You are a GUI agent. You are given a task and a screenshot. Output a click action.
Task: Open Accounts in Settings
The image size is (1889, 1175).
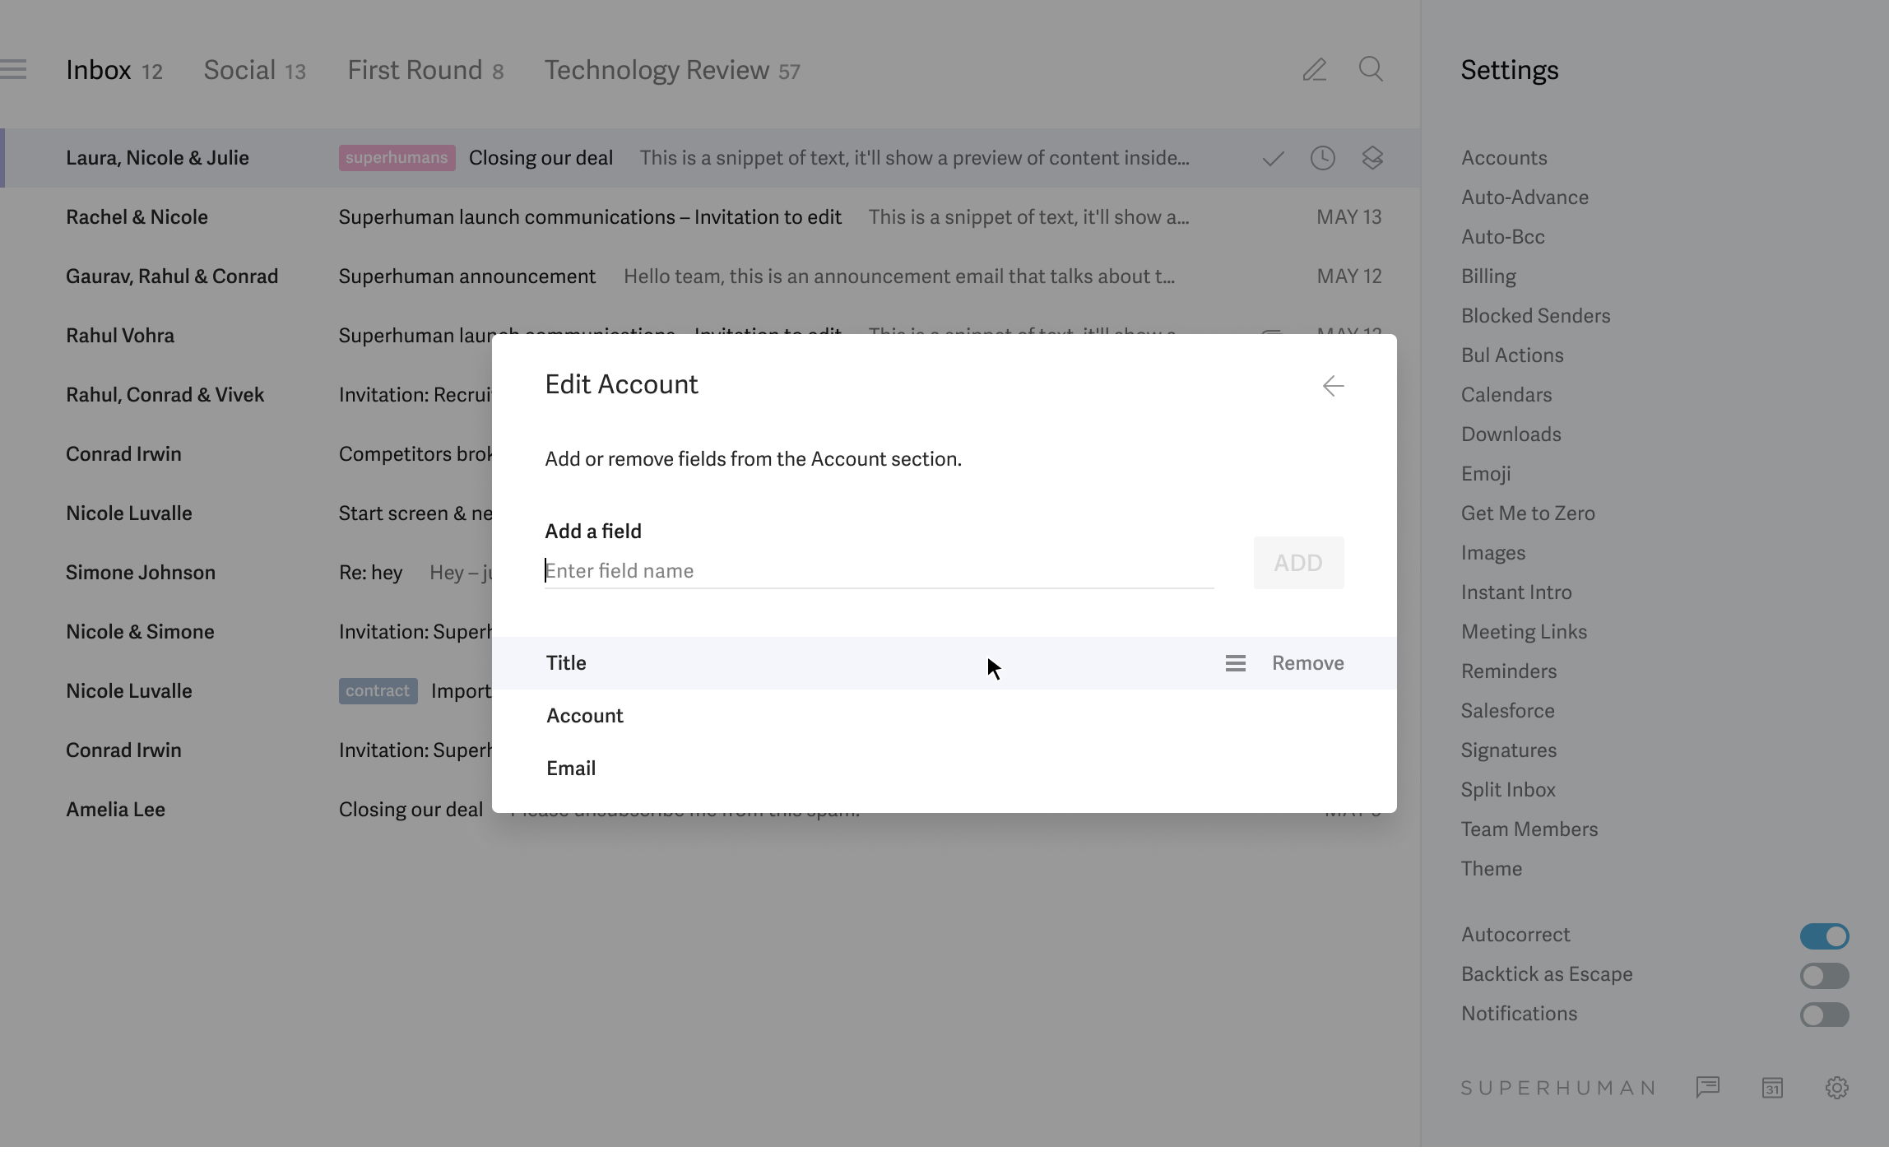(1504, 158)
